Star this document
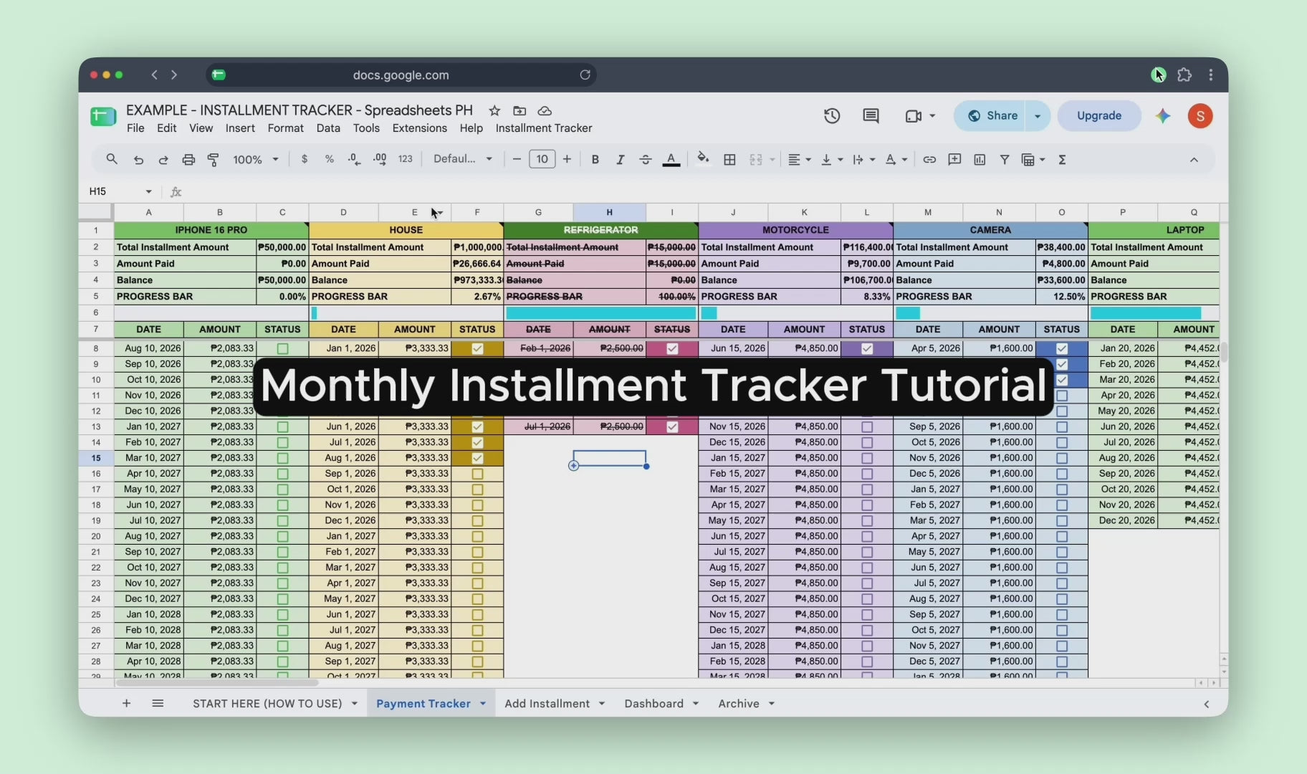1307x774 pixels. pos(494,110)
